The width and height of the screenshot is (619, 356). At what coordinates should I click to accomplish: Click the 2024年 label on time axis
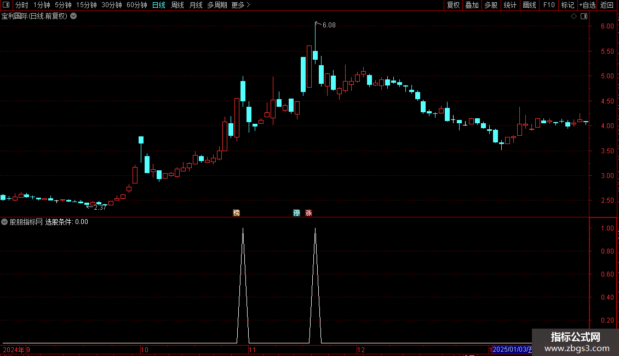(14, 349)
